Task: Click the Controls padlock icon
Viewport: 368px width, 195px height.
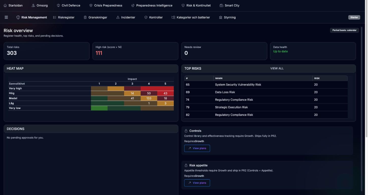Action: 186,131
